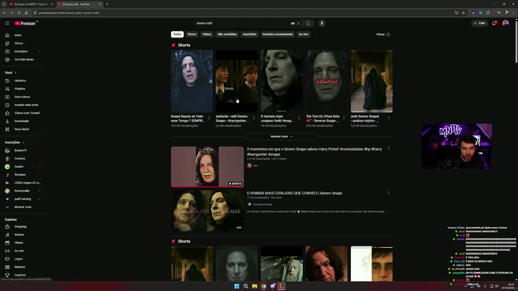Screen dimensions: 518x291
Task: Open the account avatar menu
Action: tap(505, 23)
